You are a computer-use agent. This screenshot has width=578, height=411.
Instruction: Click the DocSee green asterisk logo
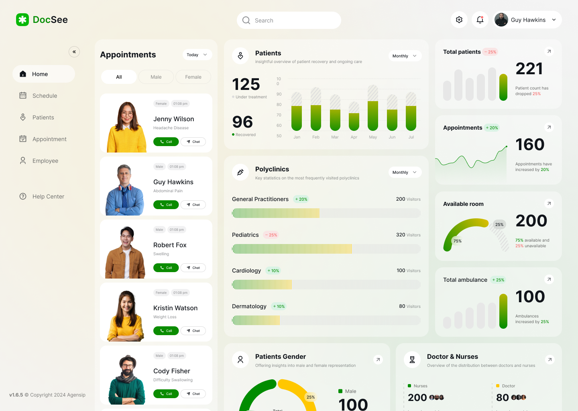[x=22, y=20]
